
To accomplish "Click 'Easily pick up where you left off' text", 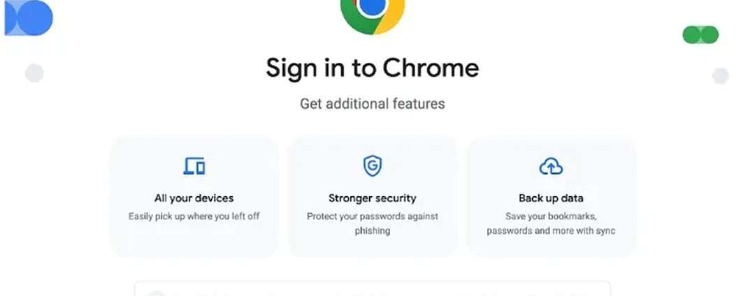I will coord(194,216).
